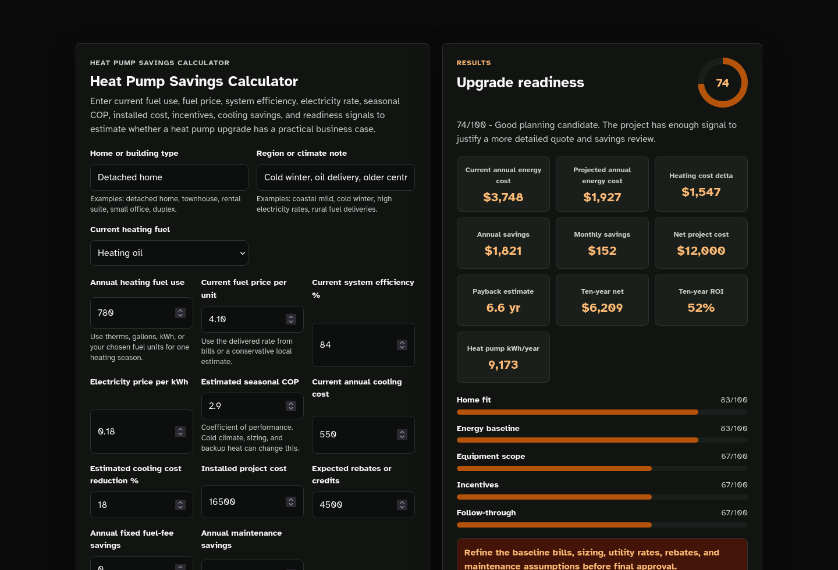
Task: Adjust the Expected rebates or credits stepper
Action: (402, 505)
